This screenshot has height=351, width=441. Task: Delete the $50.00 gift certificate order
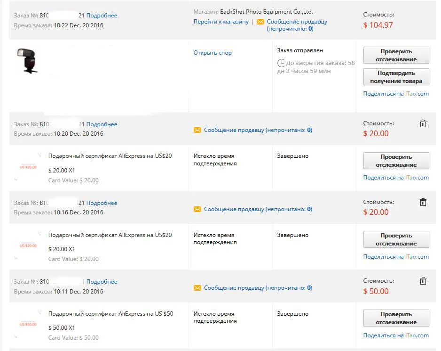coord(423,281)
